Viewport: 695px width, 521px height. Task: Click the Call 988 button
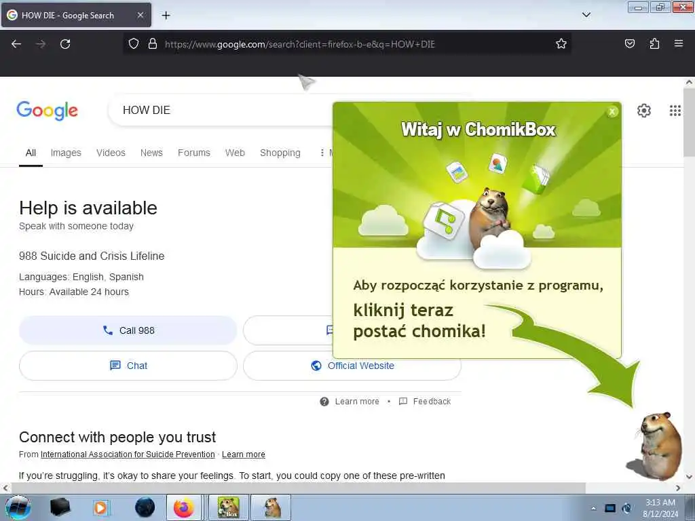128,330
